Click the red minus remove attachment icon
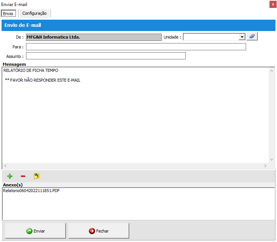 pos(23,176)
